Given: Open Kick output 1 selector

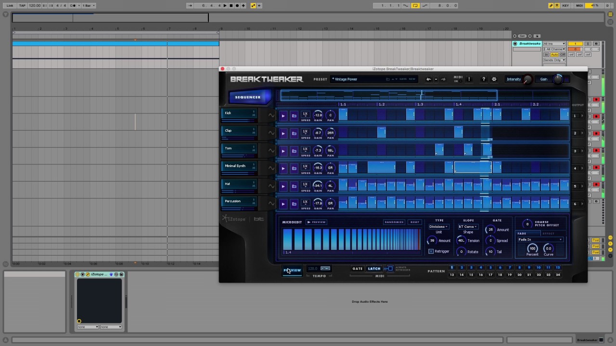Looking at the screenshot, I should click(577, 116).
